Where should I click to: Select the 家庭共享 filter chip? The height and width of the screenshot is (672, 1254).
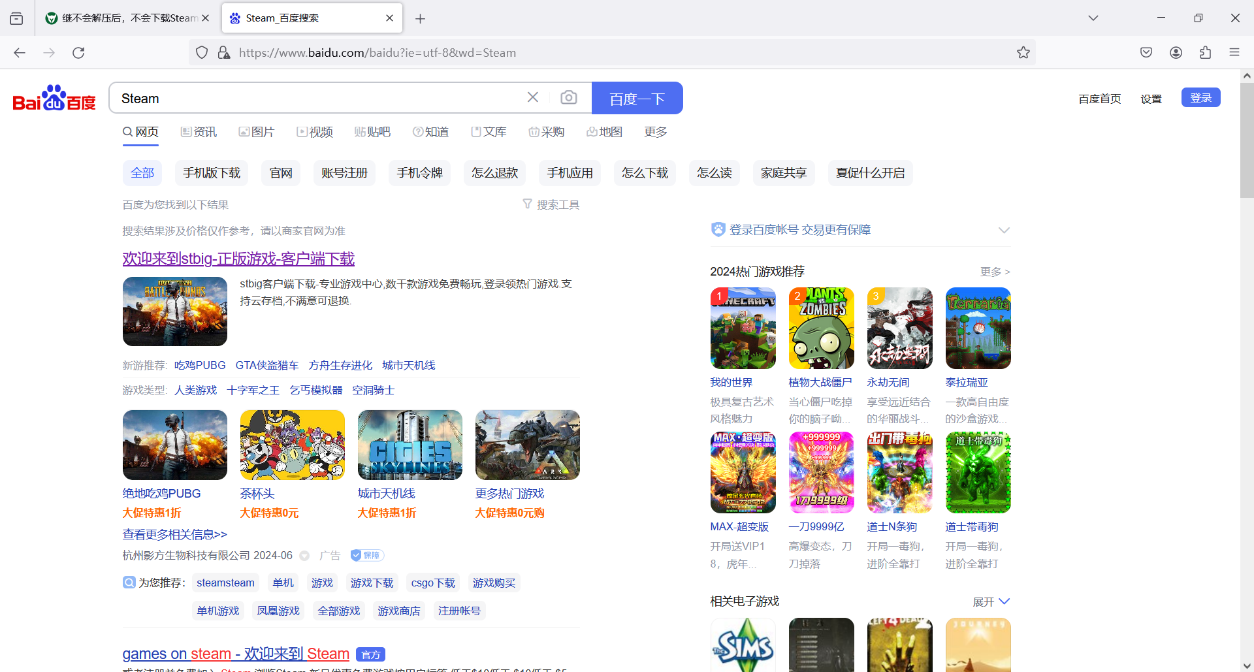pos(784,173)
